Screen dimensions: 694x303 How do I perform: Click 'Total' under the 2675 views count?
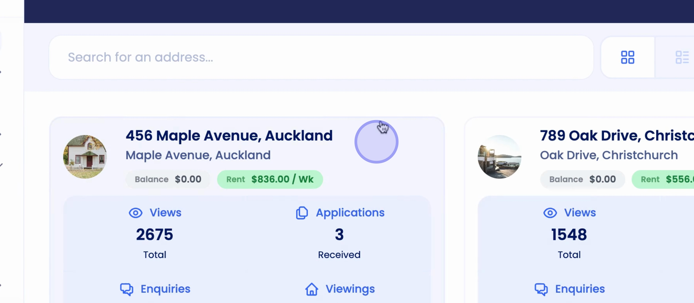(155, 255)
